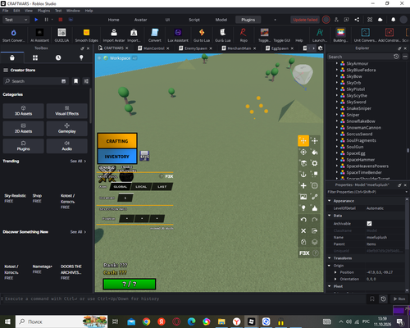This screenshot has height=328, width=410.
Task: Open the Test mode dropdown
Action: [x=16, y=20]
